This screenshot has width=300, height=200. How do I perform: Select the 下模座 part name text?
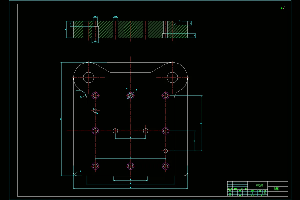(276, 189)
